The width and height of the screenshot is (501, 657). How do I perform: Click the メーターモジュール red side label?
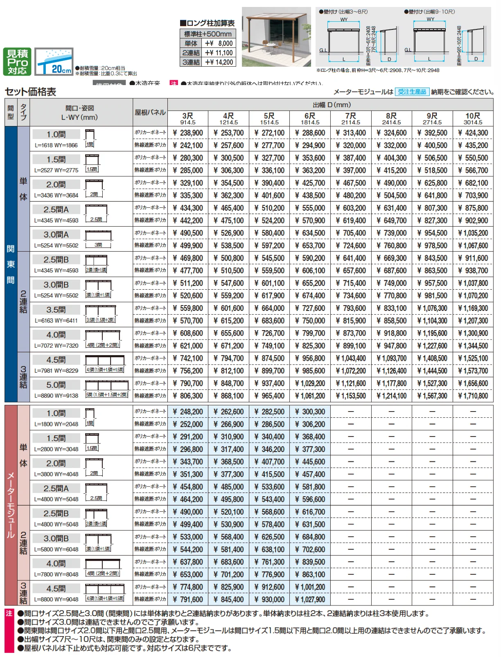click(11, 505)
